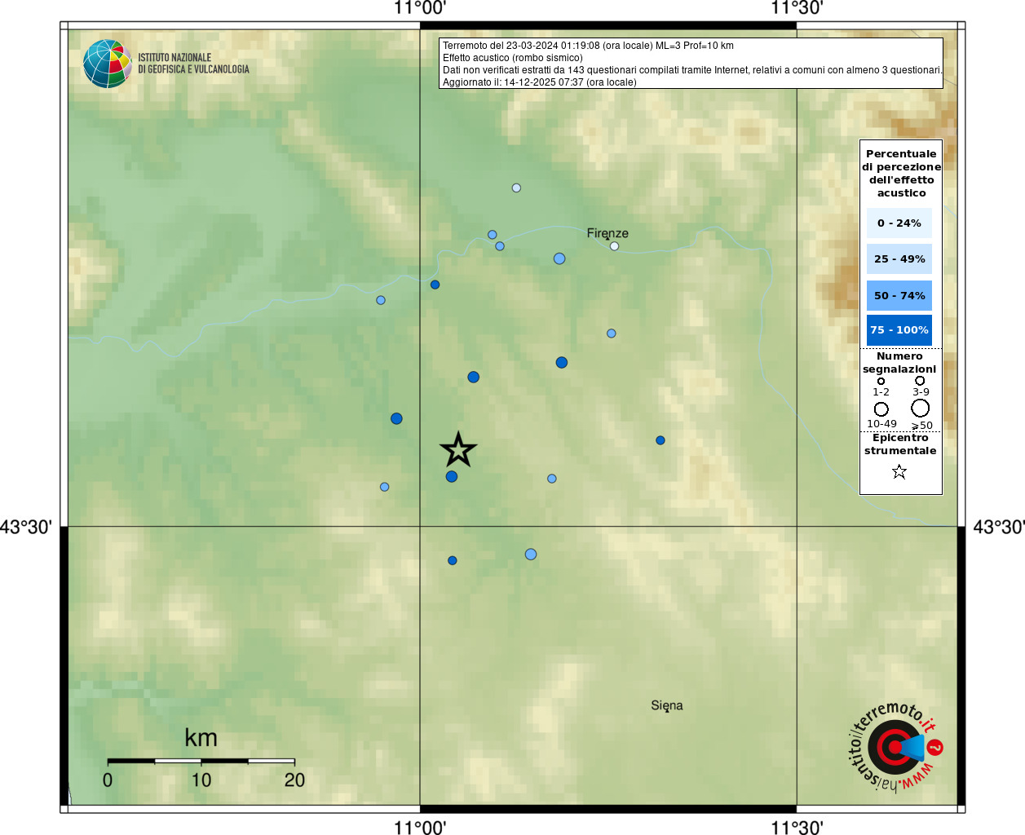Click the 'Effetto acustico (rombo sismico)' line
1025x835 pixels.
(x=513, y=58)
